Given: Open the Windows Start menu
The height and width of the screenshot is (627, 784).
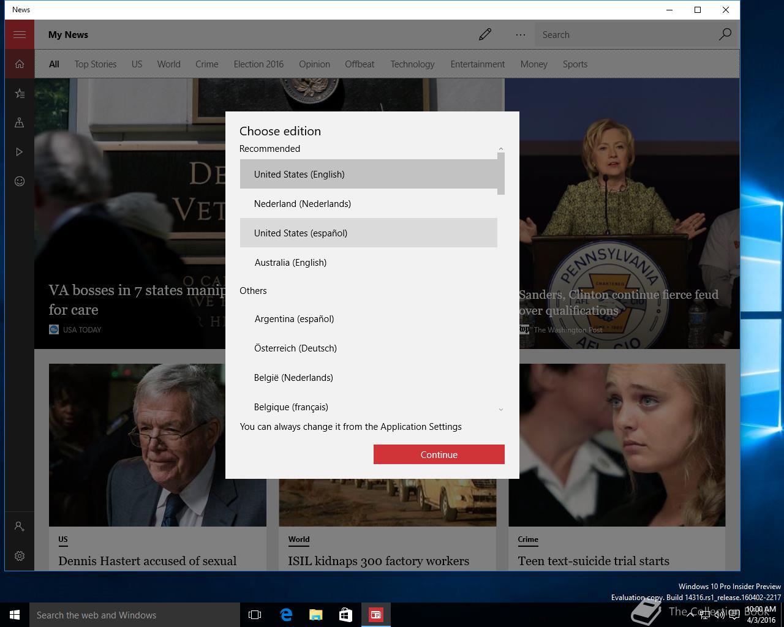Looking at the screenshot, I should 15,615.
